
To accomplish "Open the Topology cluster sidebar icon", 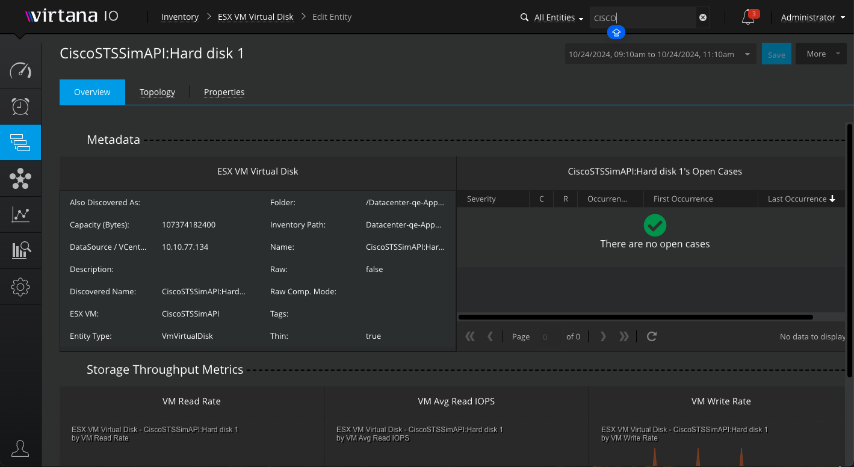I will (20, 179).
